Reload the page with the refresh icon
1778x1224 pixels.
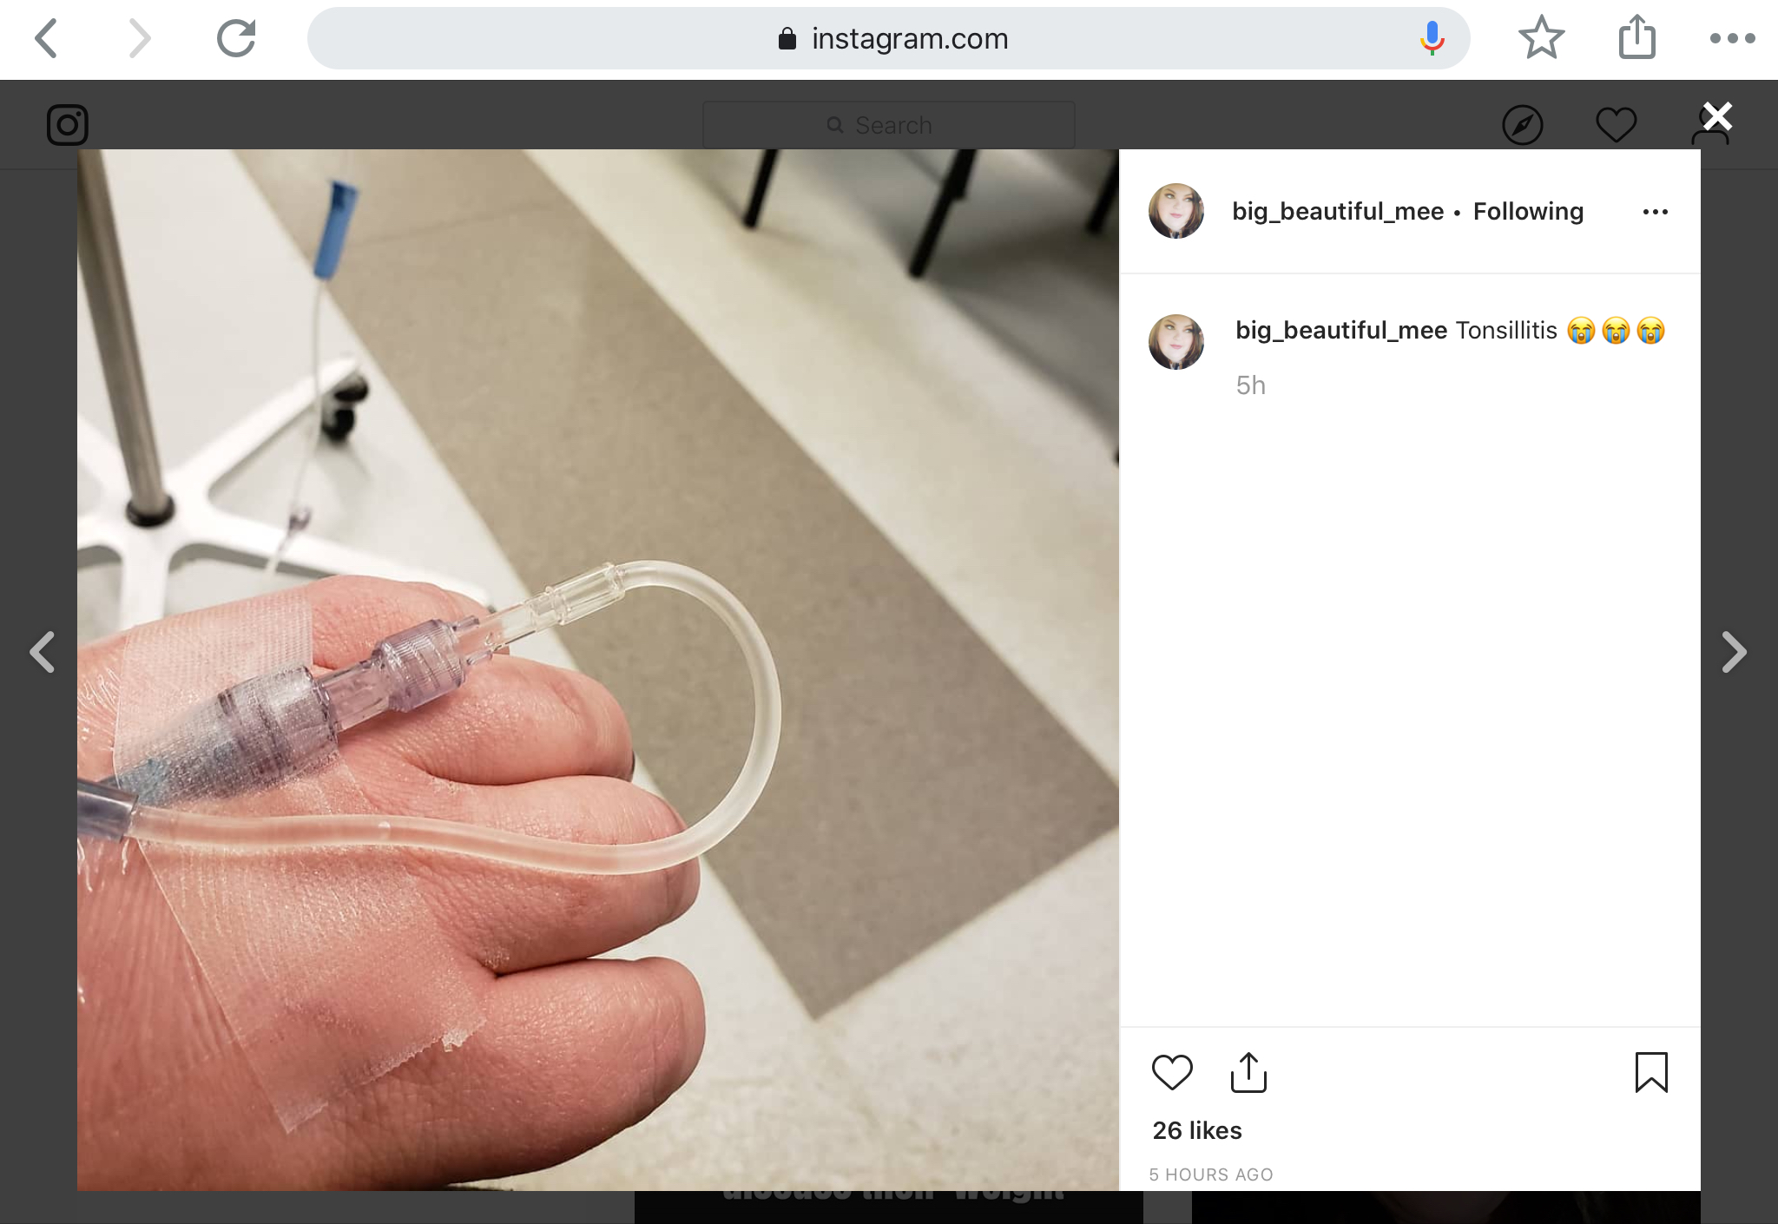pos(236,38)
